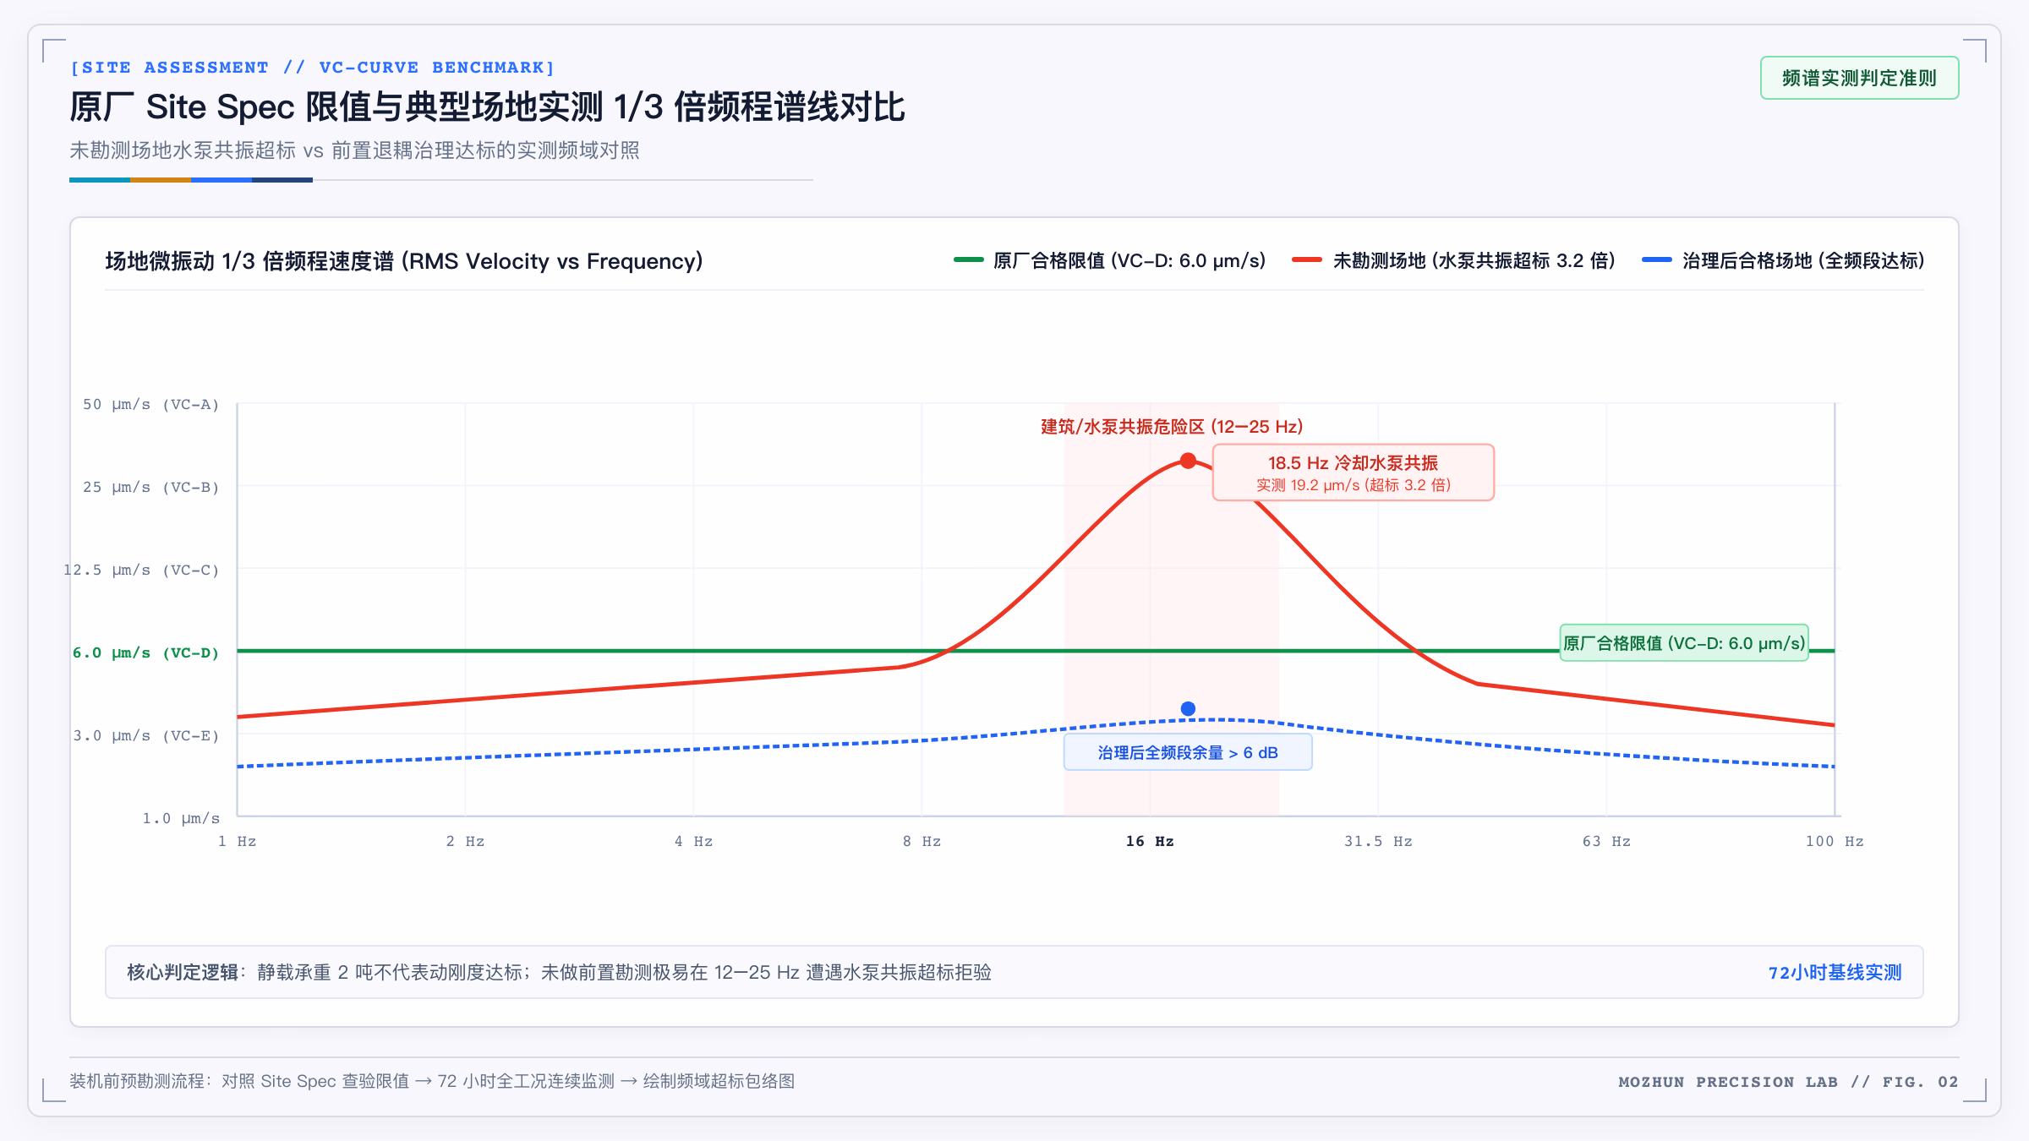
Task: Click the 3.0 µm/s (VC-E) axis label
Action: 145,735
